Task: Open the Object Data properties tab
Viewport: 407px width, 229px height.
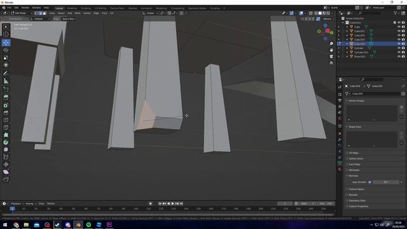Action: [x=340, y=163]
